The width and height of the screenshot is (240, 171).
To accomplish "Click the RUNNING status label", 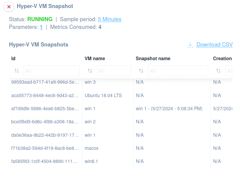I will pyautogui.click(x=40, y=19).
